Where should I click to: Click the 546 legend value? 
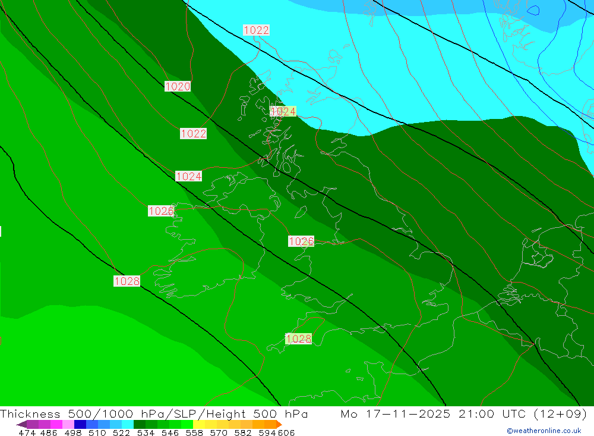click(170, 432)
